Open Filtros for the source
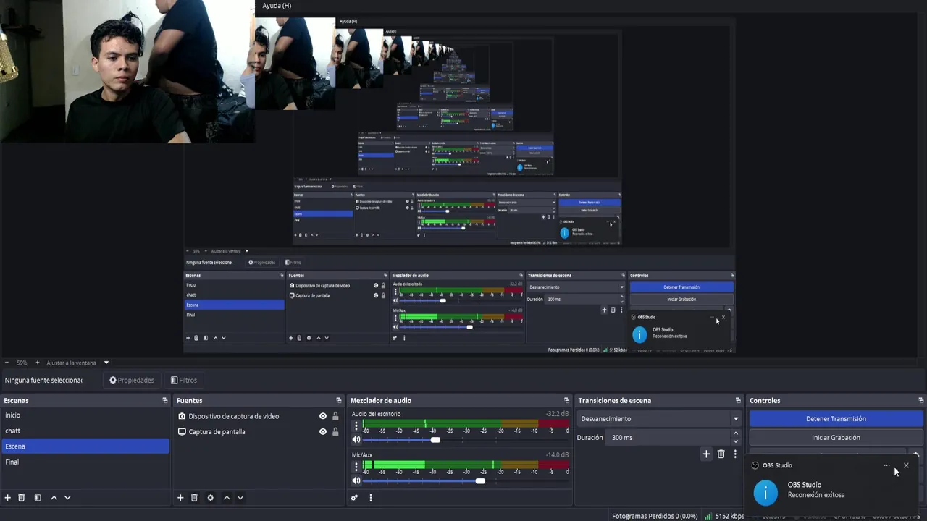 pyautogui.click(x=183, y=380)
